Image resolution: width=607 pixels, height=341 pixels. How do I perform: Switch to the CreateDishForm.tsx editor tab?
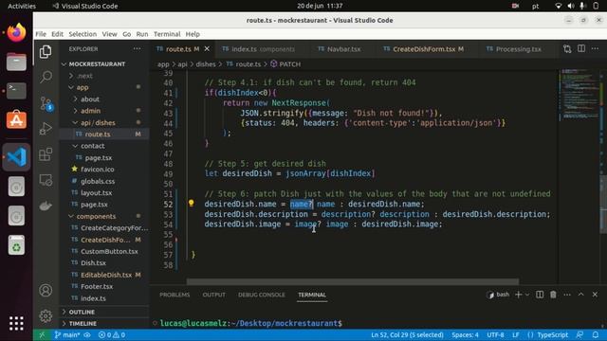tap(428, 48)
